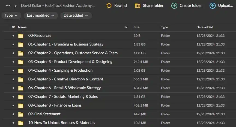Toggle favorite dot for 05-Chapter 5 row

[13, 79]
